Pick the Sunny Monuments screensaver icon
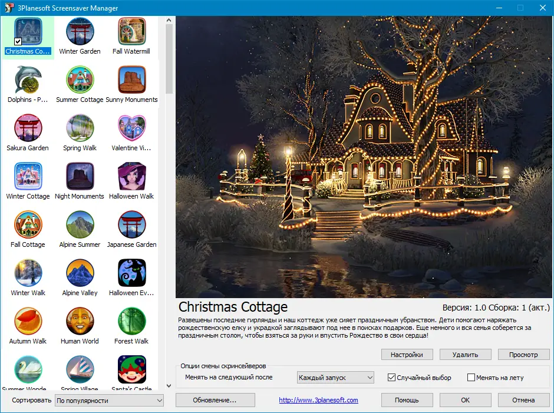Viewport: 554px width, 413px height. click(x=132, y=80)
